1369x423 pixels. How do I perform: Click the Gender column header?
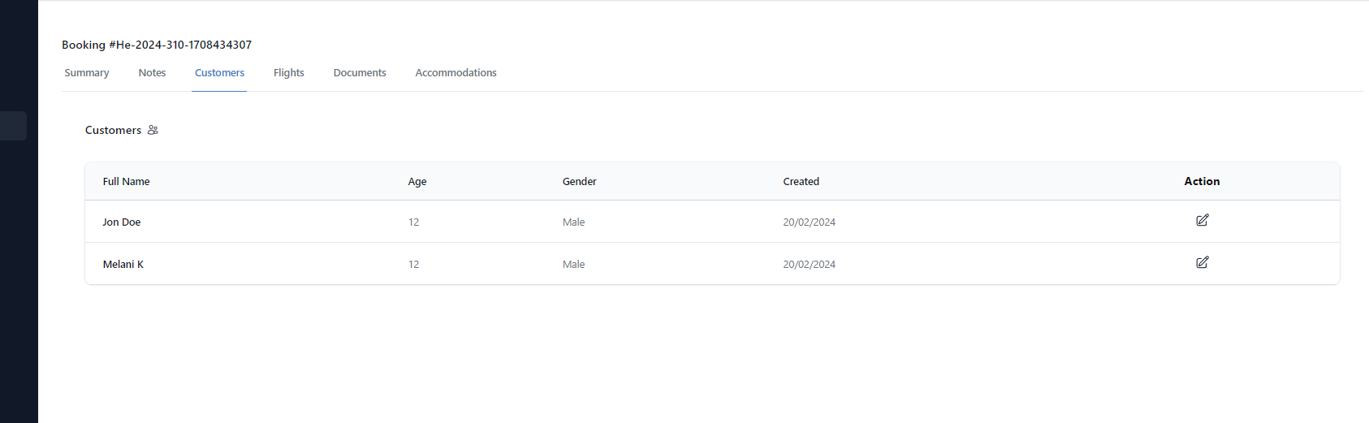pos(579,182)
